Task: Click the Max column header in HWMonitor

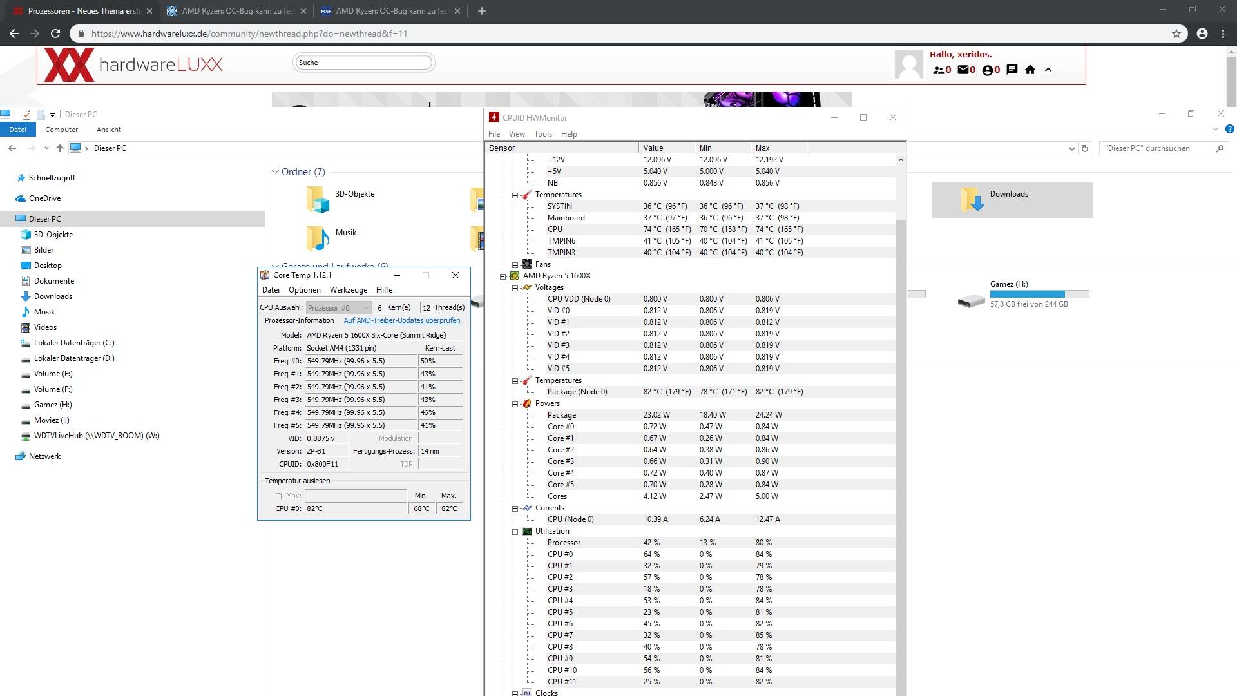Action: point(778,148)
